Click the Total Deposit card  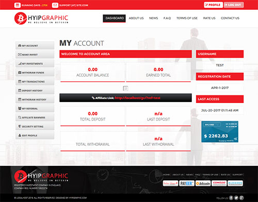coord(92,116)
